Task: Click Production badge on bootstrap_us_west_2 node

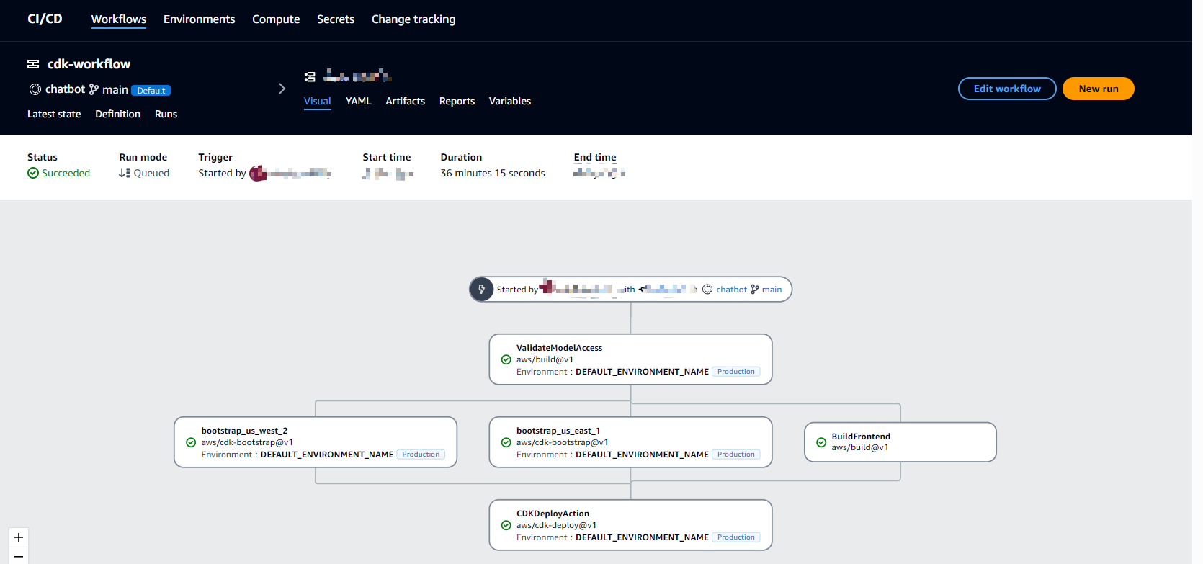Action: [421, 455]
